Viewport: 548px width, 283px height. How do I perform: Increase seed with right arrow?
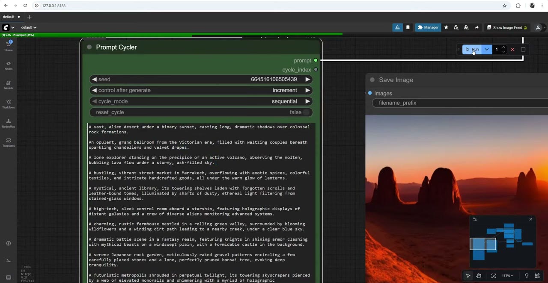tap(307, 80)
